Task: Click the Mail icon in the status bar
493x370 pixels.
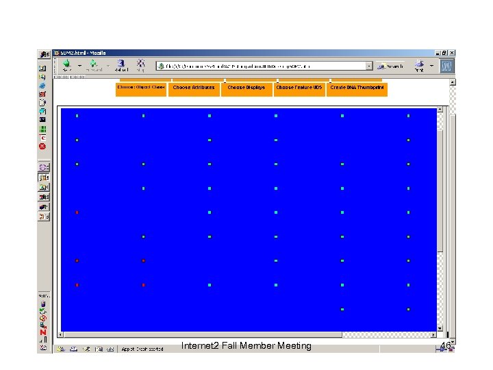Action: [73, 349]
